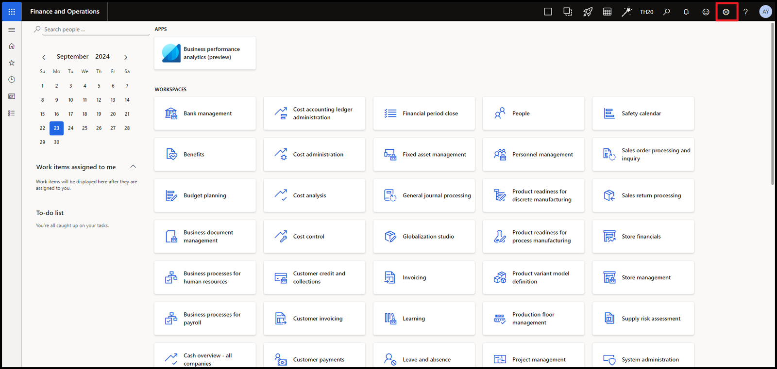Viewport: 777px width, 369px height.
Task: Open Sales order processing and inquiry tile
Action: point(643,154)
